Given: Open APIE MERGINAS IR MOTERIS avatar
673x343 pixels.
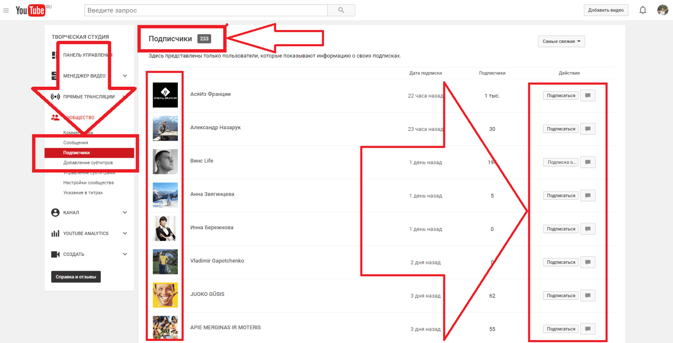Looking at the screenshot, I should coord(165,327).
